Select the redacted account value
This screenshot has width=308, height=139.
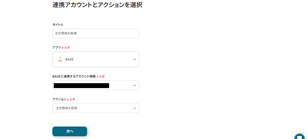(x=81, y=86)
